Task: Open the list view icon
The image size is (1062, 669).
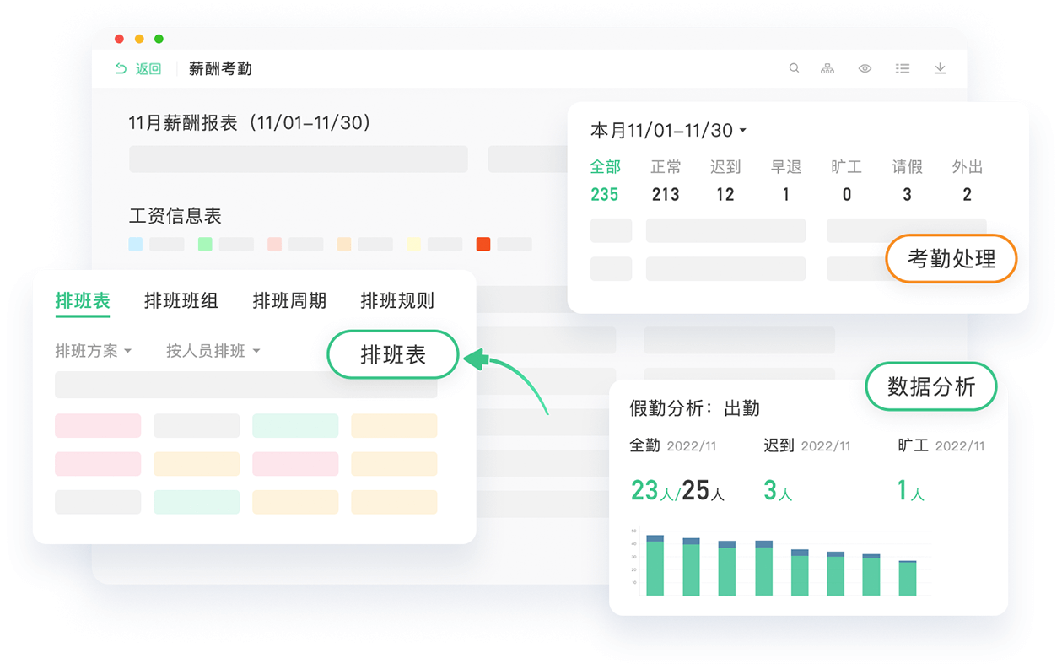Action: [x=903, y=68]
